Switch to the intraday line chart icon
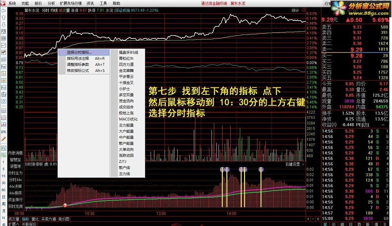Screen dimensions: 392x226 [3, 46]
